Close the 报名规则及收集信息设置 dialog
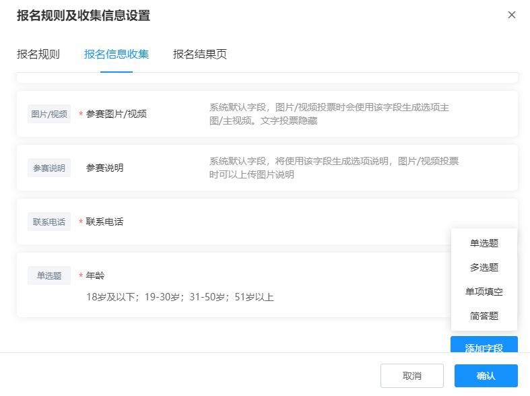530x396 pixels. point(511,15)
